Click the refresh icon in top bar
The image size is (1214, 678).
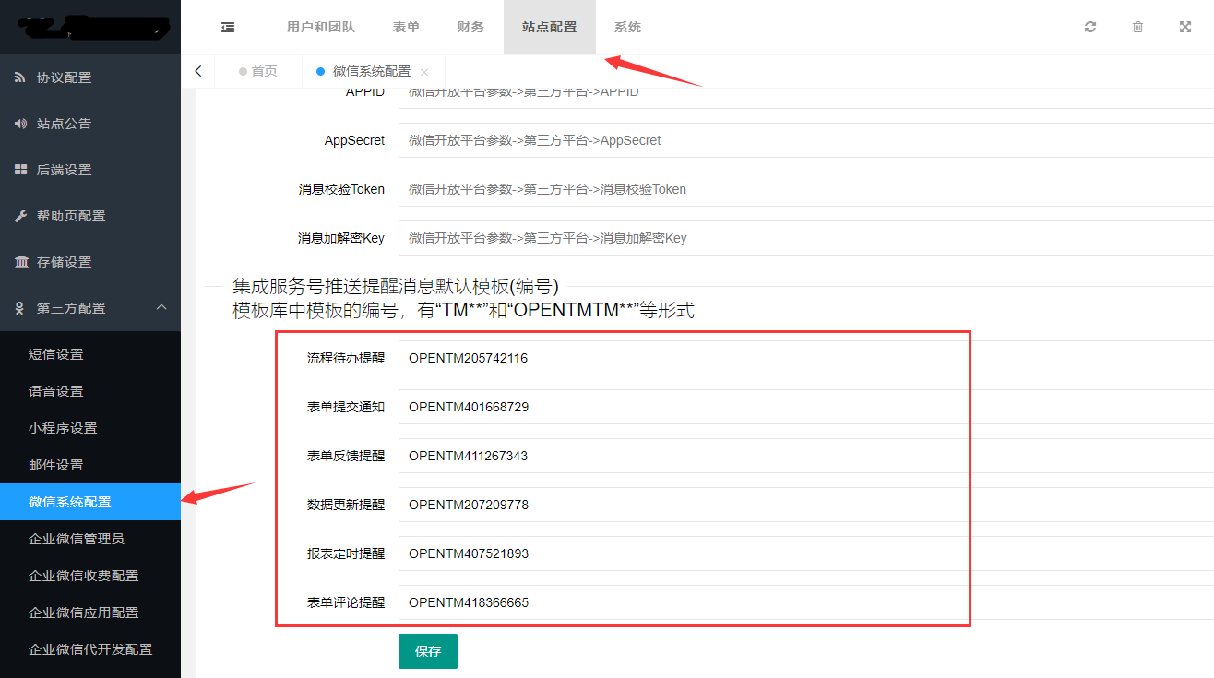(1090, 28)
